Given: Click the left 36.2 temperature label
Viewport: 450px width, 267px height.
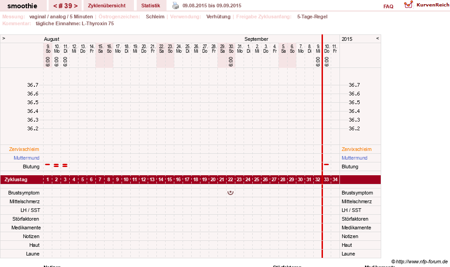Looking at the screenshot, I should (x=33, y=128).
